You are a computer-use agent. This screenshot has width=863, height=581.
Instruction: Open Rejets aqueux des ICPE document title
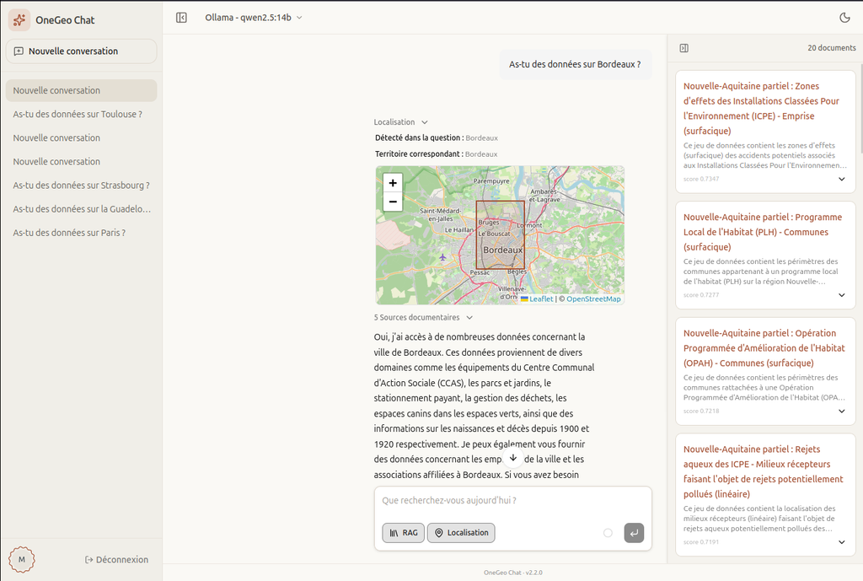[763, 471]
